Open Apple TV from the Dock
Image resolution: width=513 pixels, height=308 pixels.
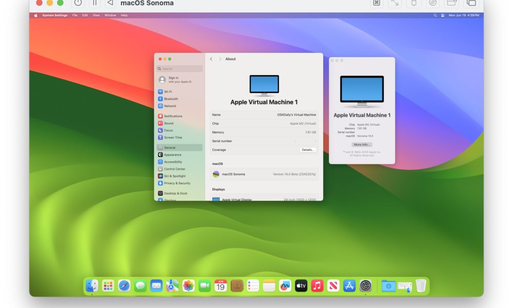pyautogui.click(x=301, y=286)
